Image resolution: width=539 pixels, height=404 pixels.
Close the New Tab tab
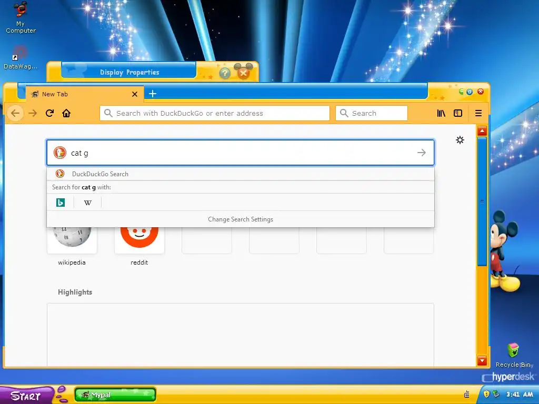135,94
